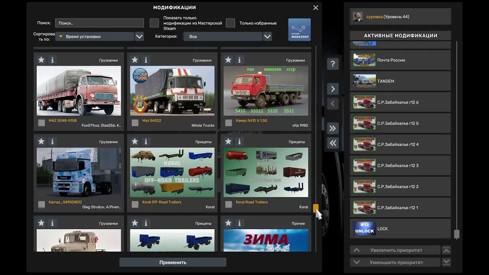489x275 pixels.
Task: Favorite the MAZ 504B-515B mod star
Action: coord(41,60)
